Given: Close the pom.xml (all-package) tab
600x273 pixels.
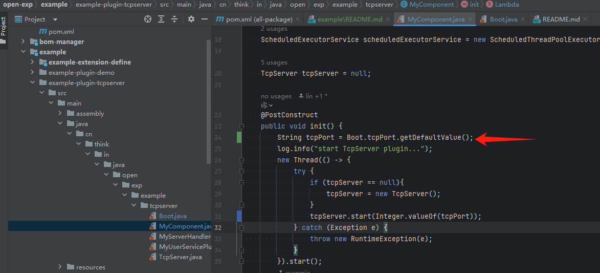Looking at the screenshot, I should coord(298,19).
